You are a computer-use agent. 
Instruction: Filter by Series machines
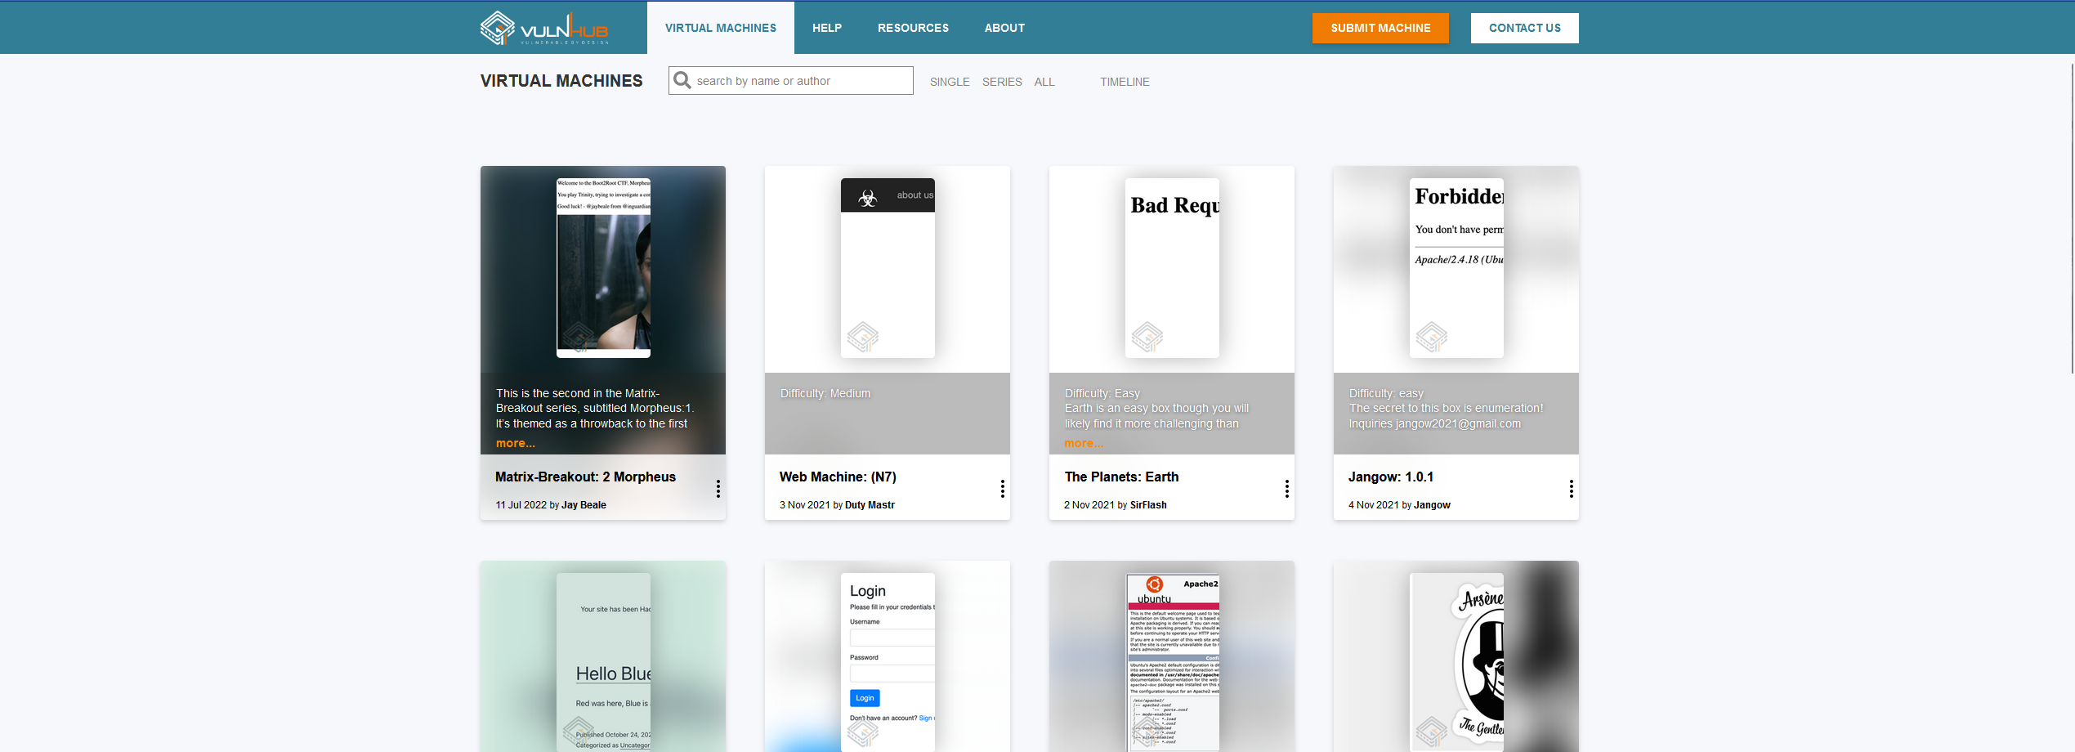(1002, 82)
